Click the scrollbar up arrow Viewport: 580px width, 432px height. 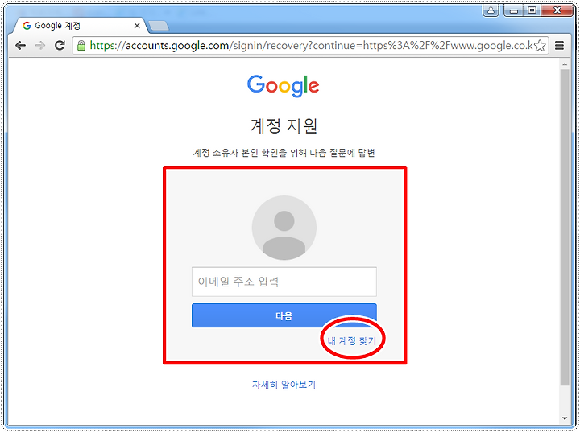click(565, 64)
